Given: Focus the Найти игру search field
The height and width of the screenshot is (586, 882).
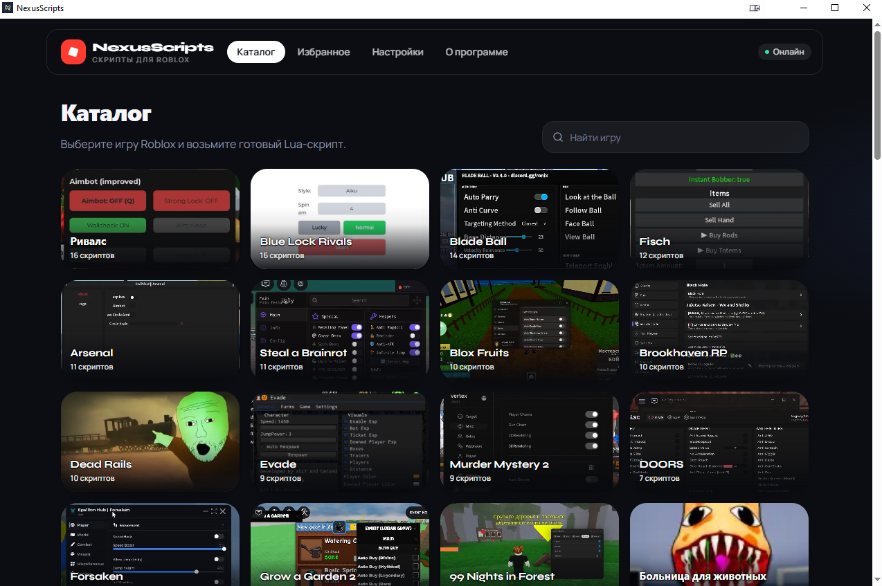Looking at the screenshot, I should (676, 138).
